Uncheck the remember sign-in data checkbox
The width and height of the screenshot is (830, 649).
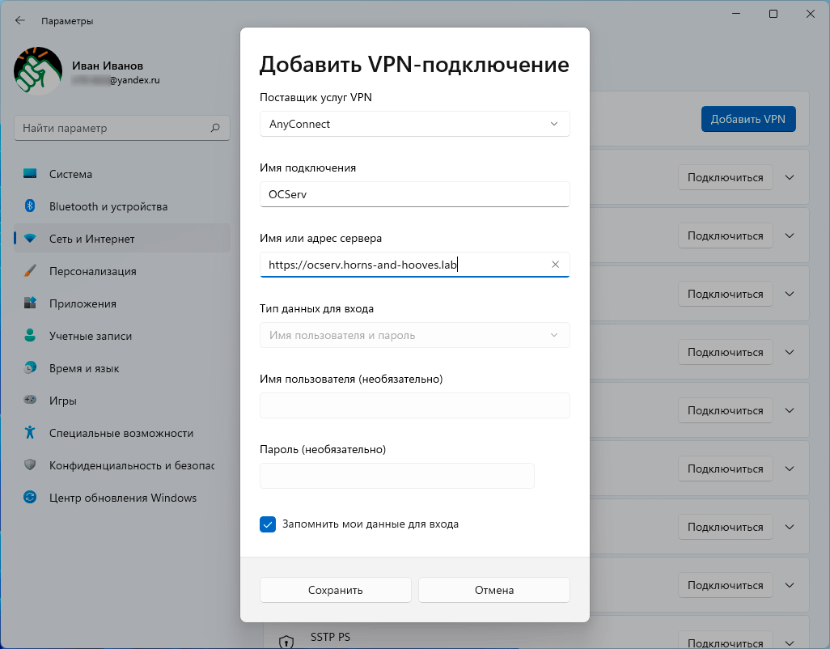pyautogui.click(x=268, y=524)
